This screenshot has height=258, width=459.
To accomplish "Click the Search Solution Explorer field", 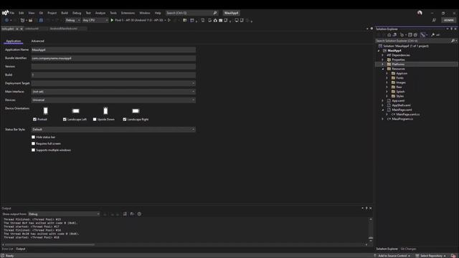I will point(413,41).
